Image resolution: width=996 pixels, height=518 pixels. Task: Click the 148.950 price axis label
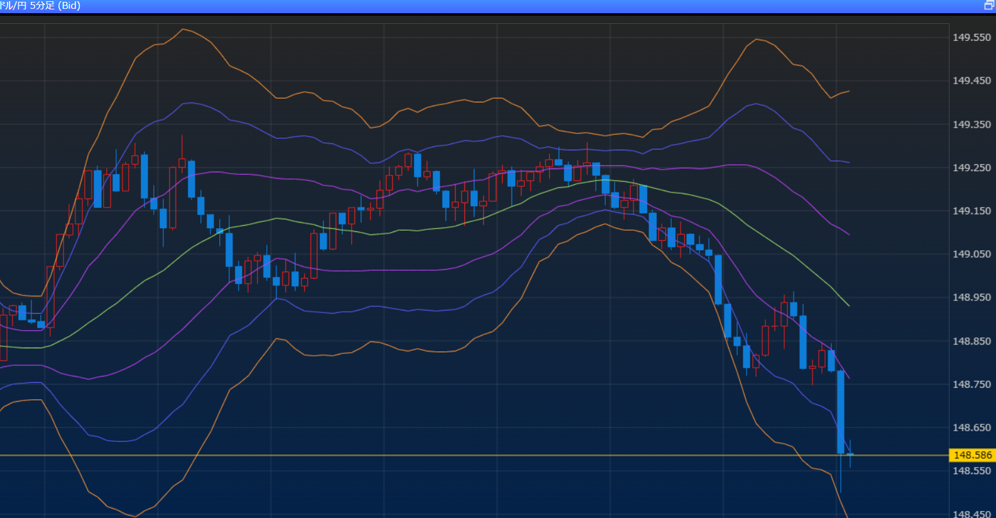[x=971, y=298]
